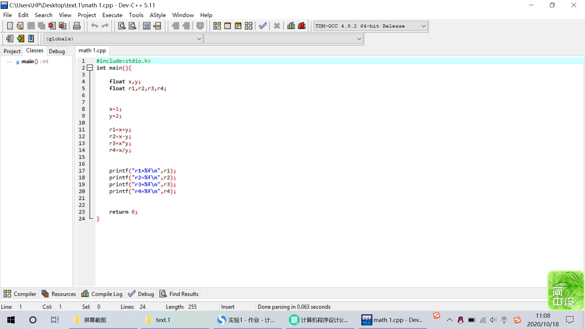Click the Print icon in toolbar
Viewport: 585px width, 329px height.
pos(77,26)
